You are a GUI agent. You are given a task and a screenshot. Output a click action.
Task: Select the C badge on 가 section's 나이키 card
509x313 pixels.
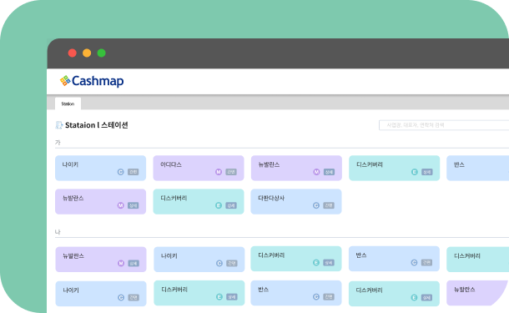121,172
